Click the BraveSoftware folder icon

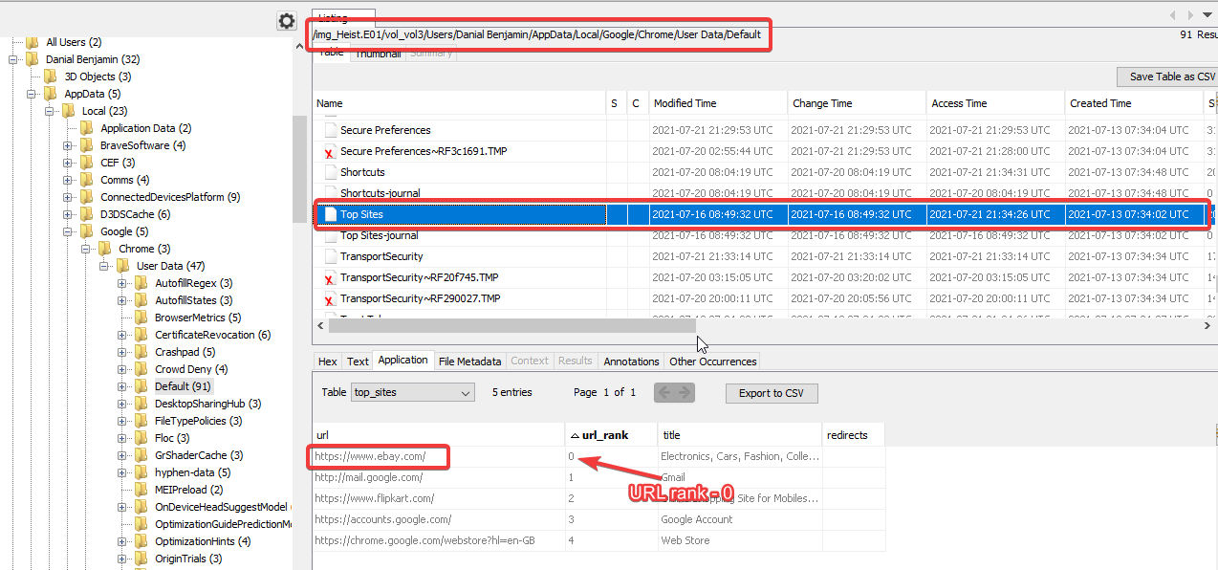(x=87, y=145)
